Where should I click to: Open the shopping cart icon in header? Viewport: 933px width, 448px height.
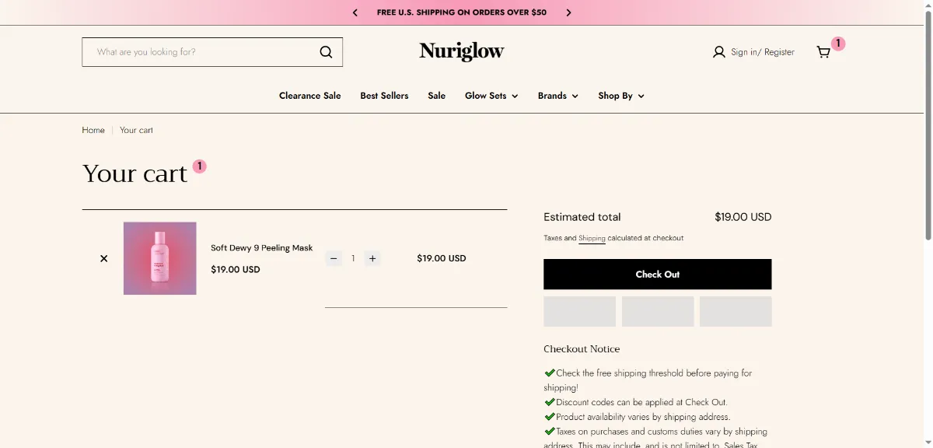pos(823,52)
